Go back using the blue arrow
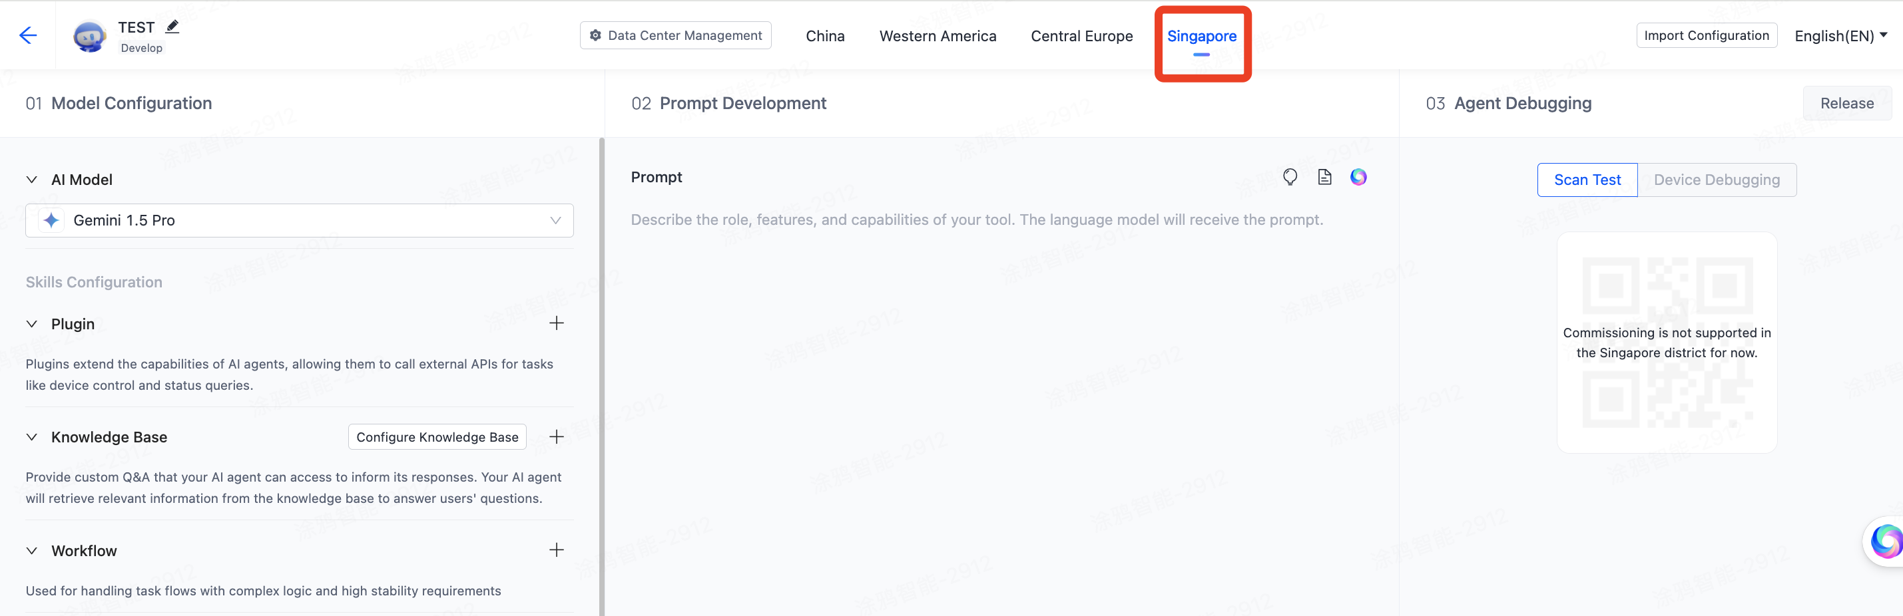The image size is (1903, 616). coord(28,35)
